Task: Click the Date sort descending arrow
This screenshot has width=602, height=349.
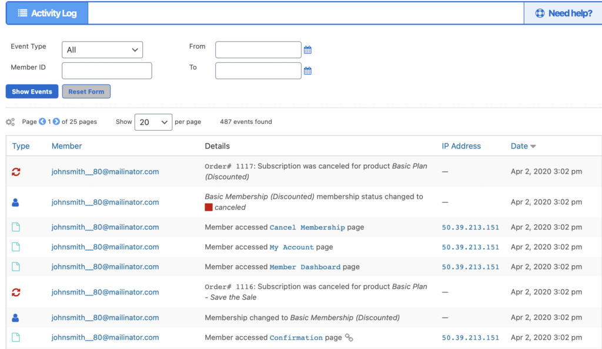Action: [533, 146]
